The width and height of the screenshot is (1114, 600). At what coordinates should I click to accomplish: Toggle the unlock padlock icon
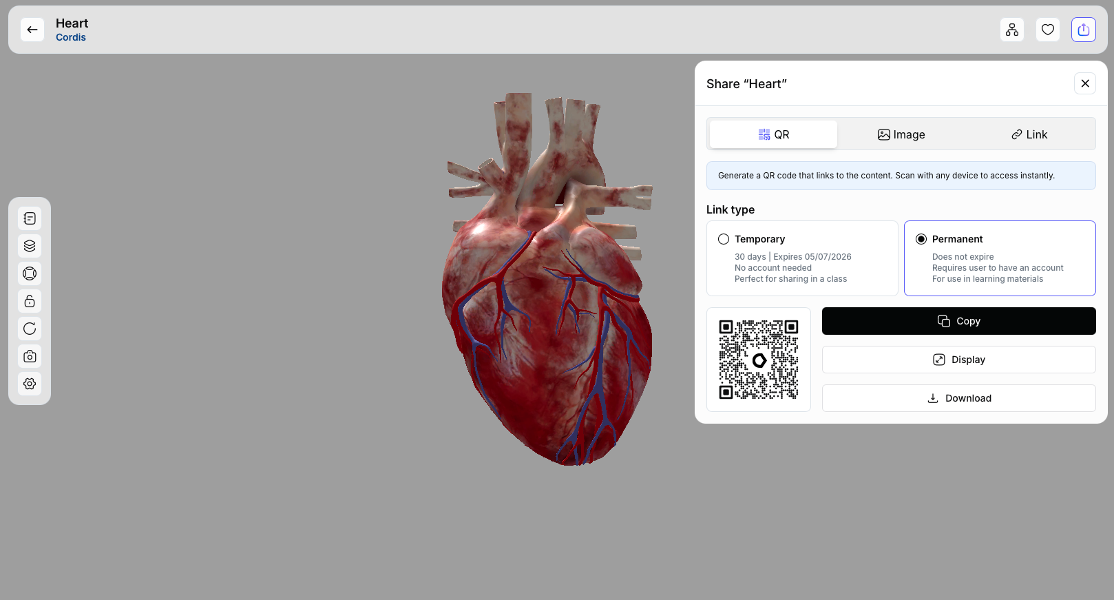click(x=30, y=301)
